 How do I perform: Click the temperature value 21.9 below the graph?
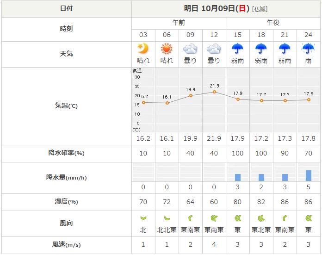214,138
